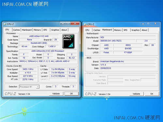This screenshot has height=122, width=163.
Task: Close the left CPU-Z window
Action: (x=75, y=23)
